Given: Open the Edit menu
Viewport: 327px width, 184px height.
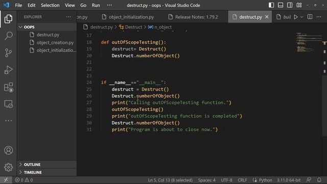Looking at the screenshot, I should (x=32, y=5).
